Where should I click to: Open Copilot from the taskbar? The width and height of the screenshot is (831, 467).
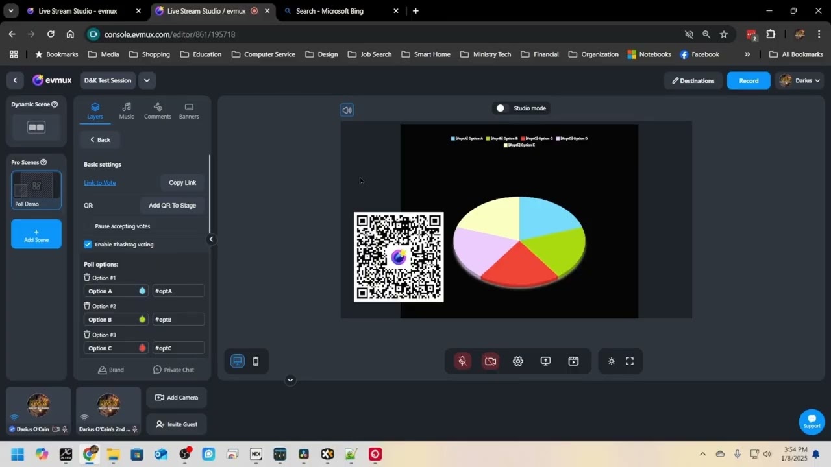[42, 455]
